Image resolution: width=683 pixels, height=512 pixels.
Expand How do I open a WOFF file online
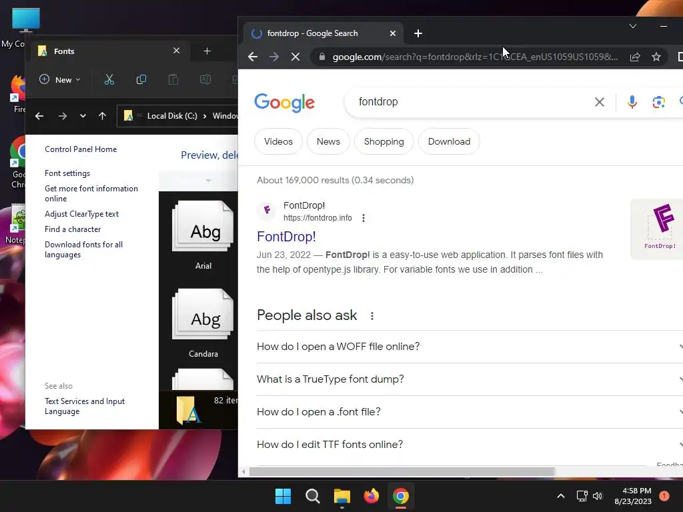470,347
